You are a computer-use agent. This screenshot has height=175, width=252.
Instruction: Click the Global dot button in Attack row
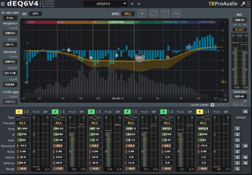pyautogui.click(x=245, y=157)
